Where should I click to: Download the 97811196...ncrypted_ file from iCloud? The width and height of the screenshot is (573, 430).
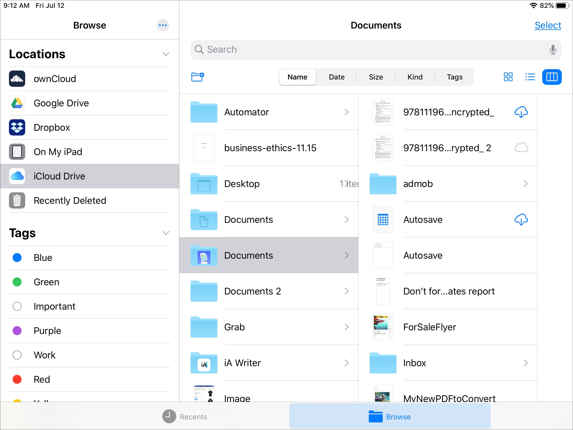(521, 112)
